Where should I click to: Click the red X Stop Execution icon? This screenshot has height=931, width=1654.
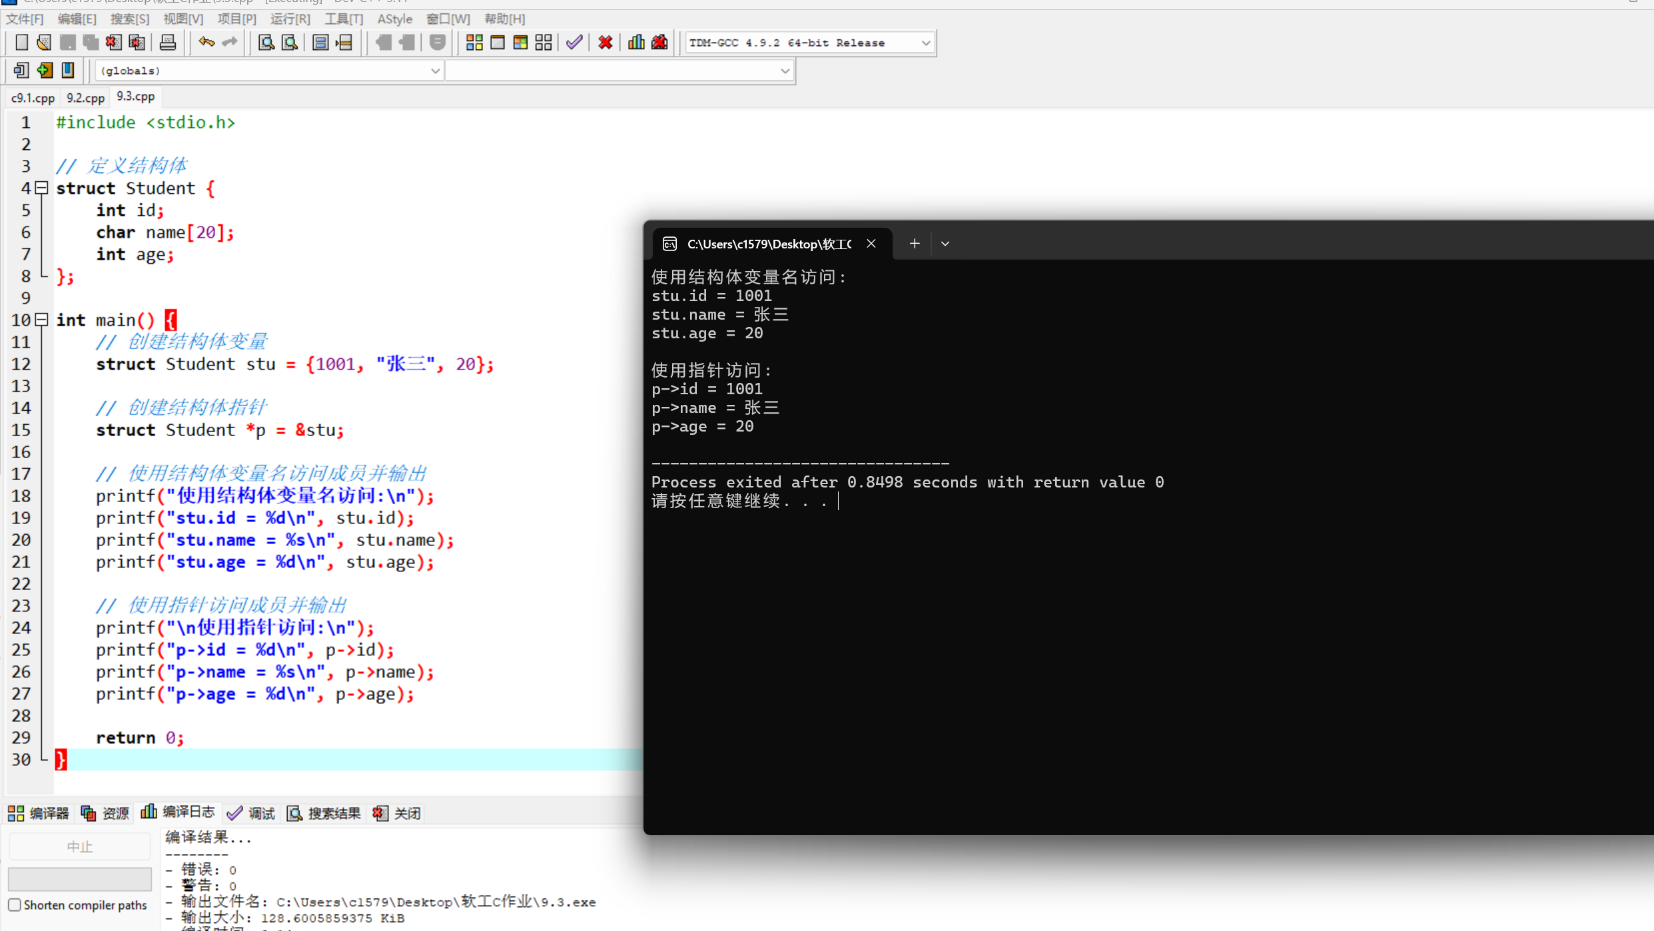(605, 43)
